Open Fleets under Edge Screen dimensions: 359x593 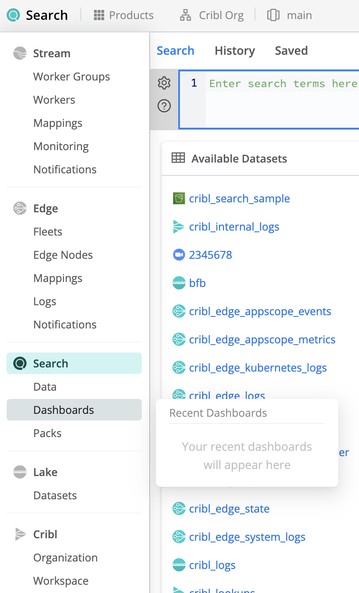click(x=48, y=232)
